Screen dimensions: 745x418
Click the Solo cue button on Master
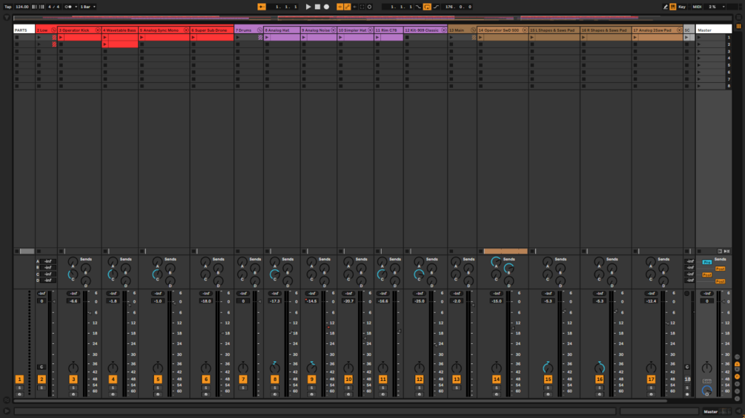click(x=707, y=381)
